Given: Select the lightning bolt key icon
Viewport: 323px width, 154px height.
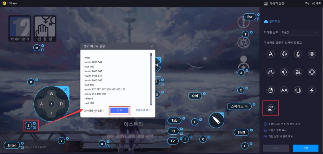Looking at the screenshot, I should [311, 90].
